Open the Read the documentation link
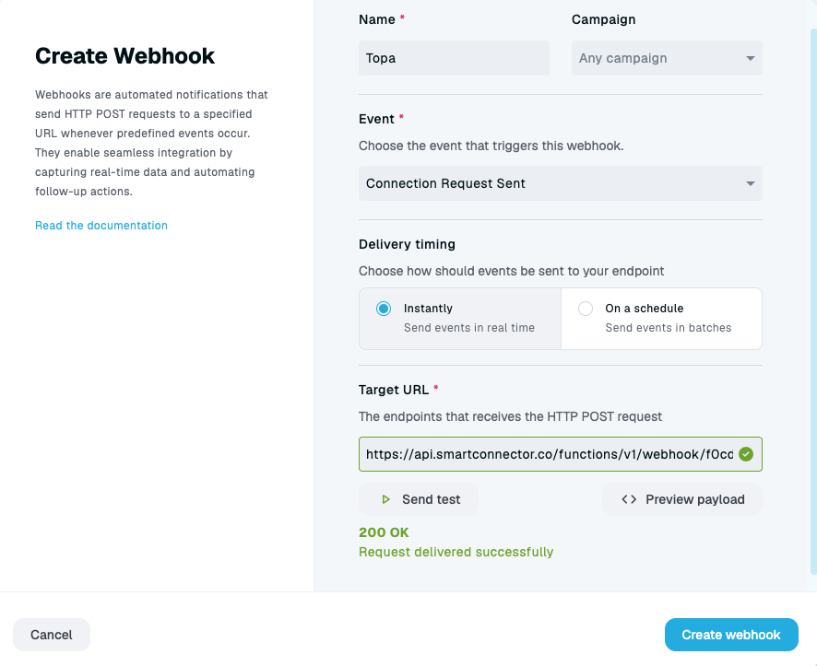This screenshot has width=817, height=666. [x=101, y=226]
